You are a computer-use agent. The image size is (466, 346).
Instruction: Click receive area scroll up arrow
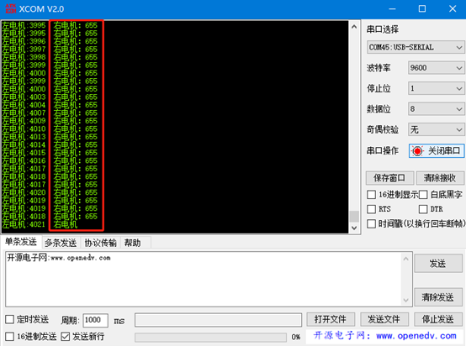tap(354, 27)
